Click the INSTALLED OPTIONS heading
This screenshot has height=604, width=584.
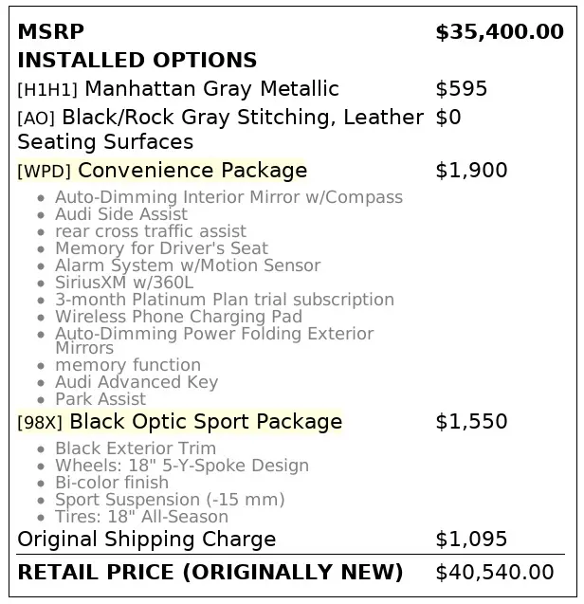[137, 60]
